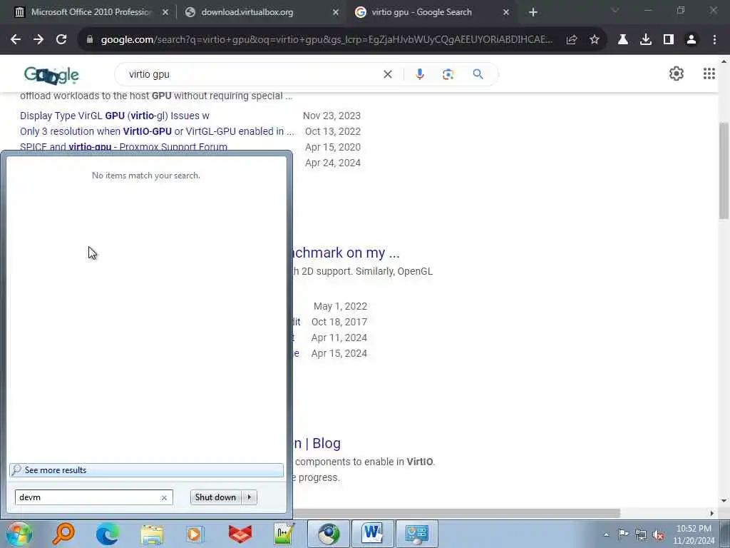Open Chrome three-dot menu

714,40
